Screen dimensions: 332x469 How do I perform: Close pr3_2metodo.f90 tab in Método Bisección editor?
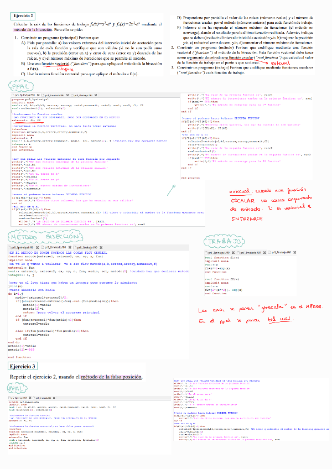click(x=70, y=247)
